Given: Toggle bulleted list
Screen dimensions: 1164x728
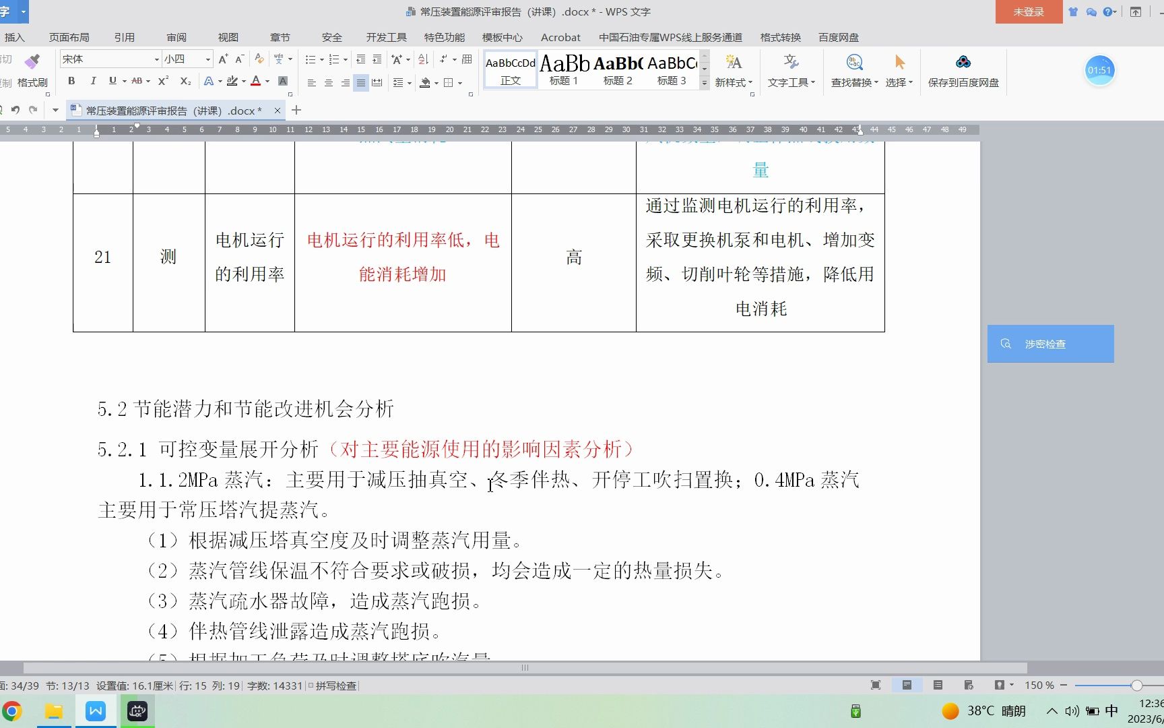Looking at the screenshot, I should pyautogui.click(x=310, y=59).
